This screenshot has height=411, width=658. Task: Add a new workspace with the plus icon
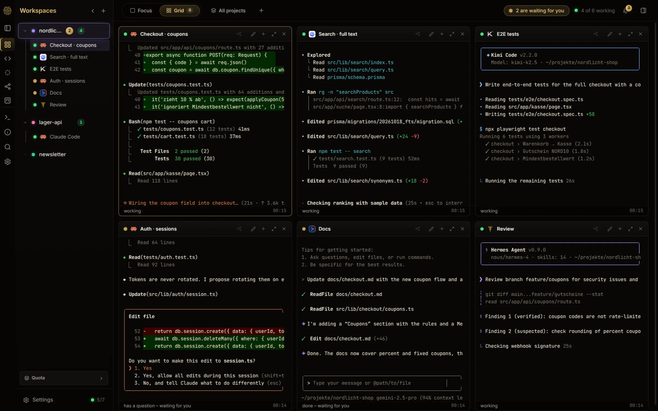coord(103,11)
